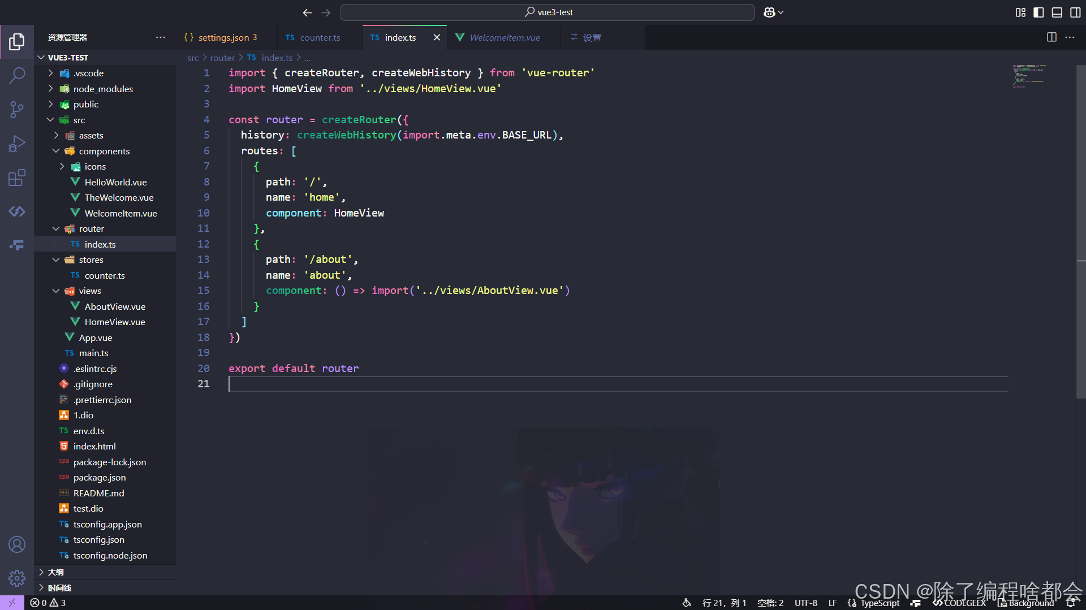Toggle the secondary side bar
Viewport: 1086px width, 610px height.
[1075, 12]
